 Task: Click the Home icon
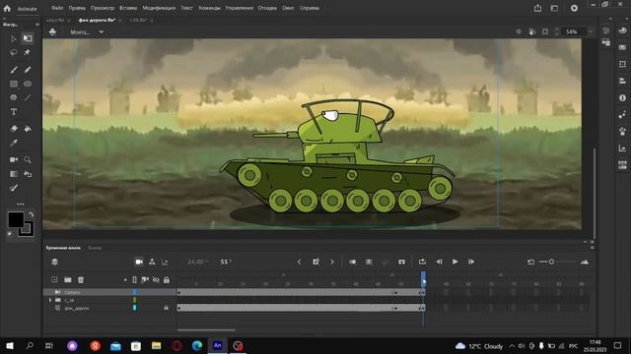(x=7, y=8)
